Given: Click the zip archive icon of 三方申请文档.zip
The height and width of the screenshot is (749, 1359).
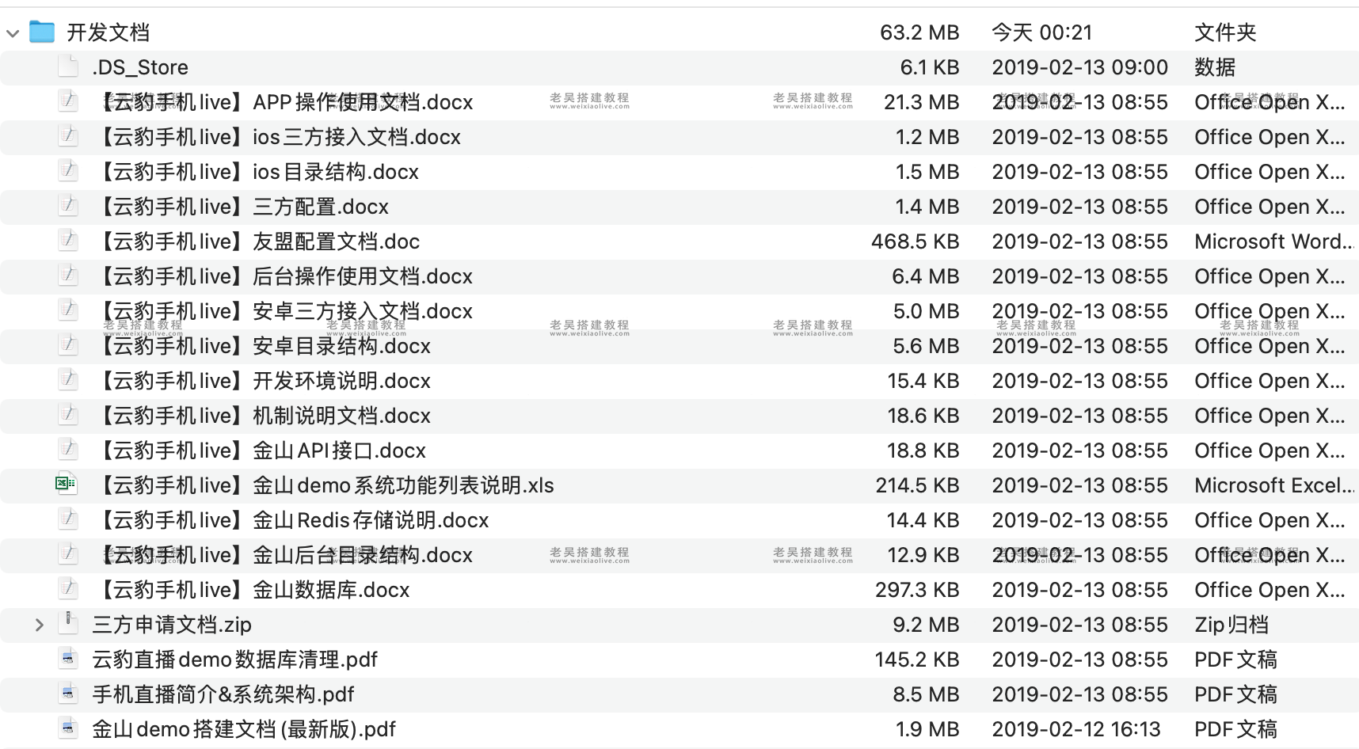Looking at the screenshot, I should click(67, 625).
